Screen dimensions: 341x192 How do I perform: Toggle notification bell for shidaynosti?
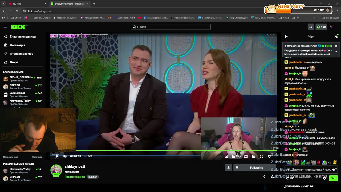point(228,168)
